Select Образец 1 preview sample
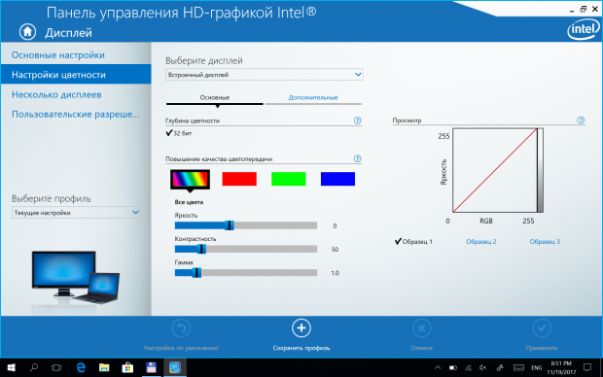This screenshot has height=377, width=603. (x=413, y=242)
